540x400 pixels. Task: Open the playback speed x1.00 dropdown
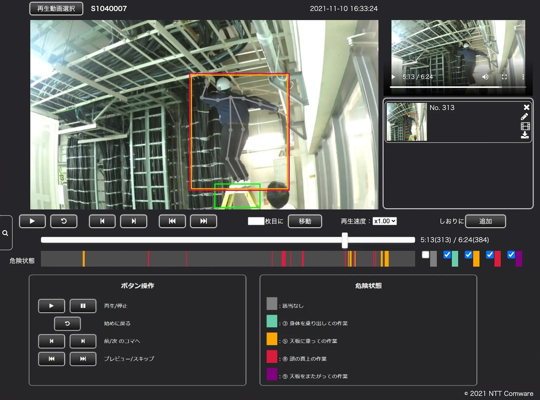tap(384, 221)
